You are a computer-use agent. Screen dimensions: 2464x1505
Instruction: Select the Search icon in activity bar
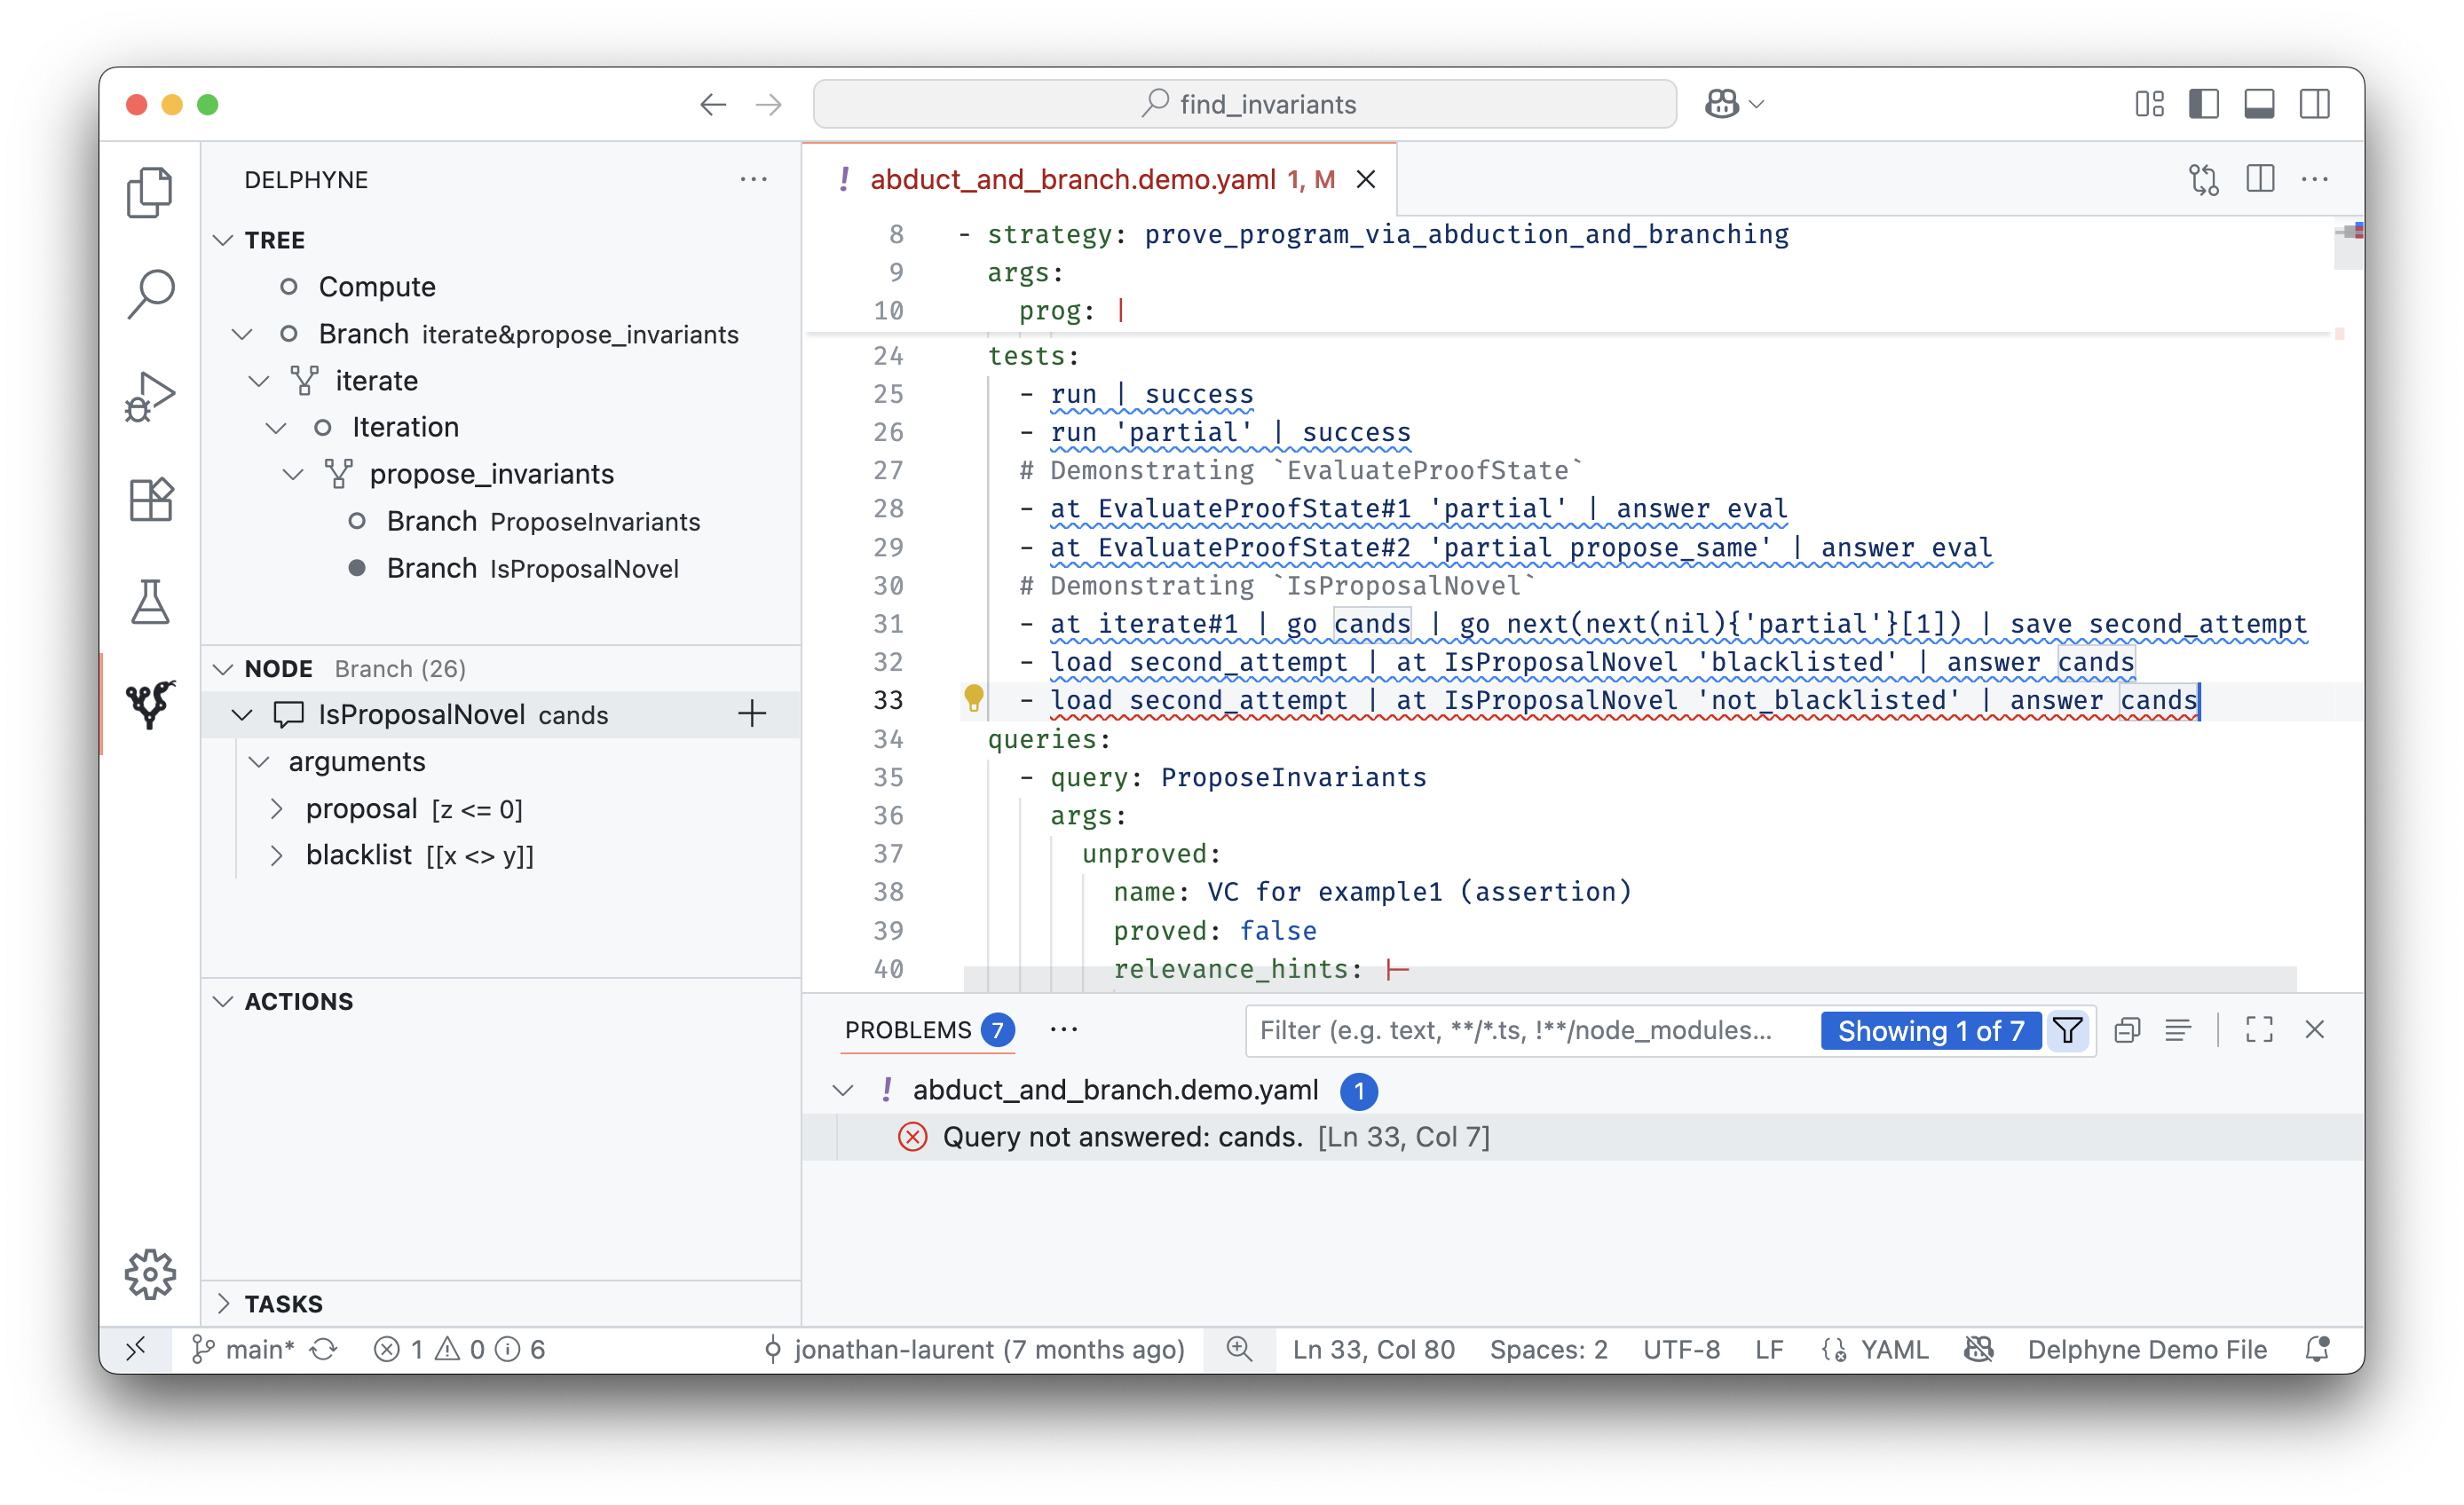coord(149,293)
